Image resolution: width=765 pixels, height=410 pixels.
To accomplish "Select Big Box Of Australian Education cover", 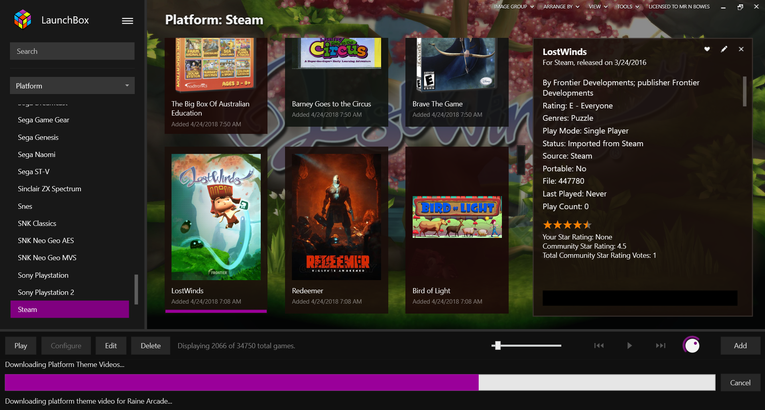I will tap(216, 65).
